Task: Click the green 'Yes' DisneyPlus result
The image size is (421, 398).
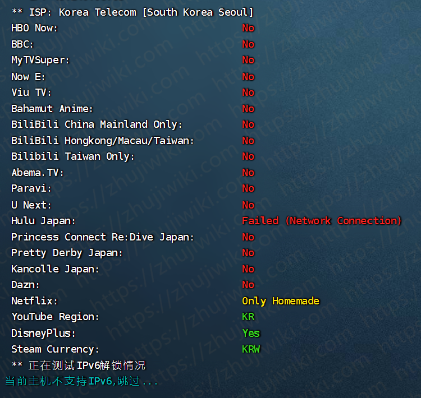Action: coord(251,334)
